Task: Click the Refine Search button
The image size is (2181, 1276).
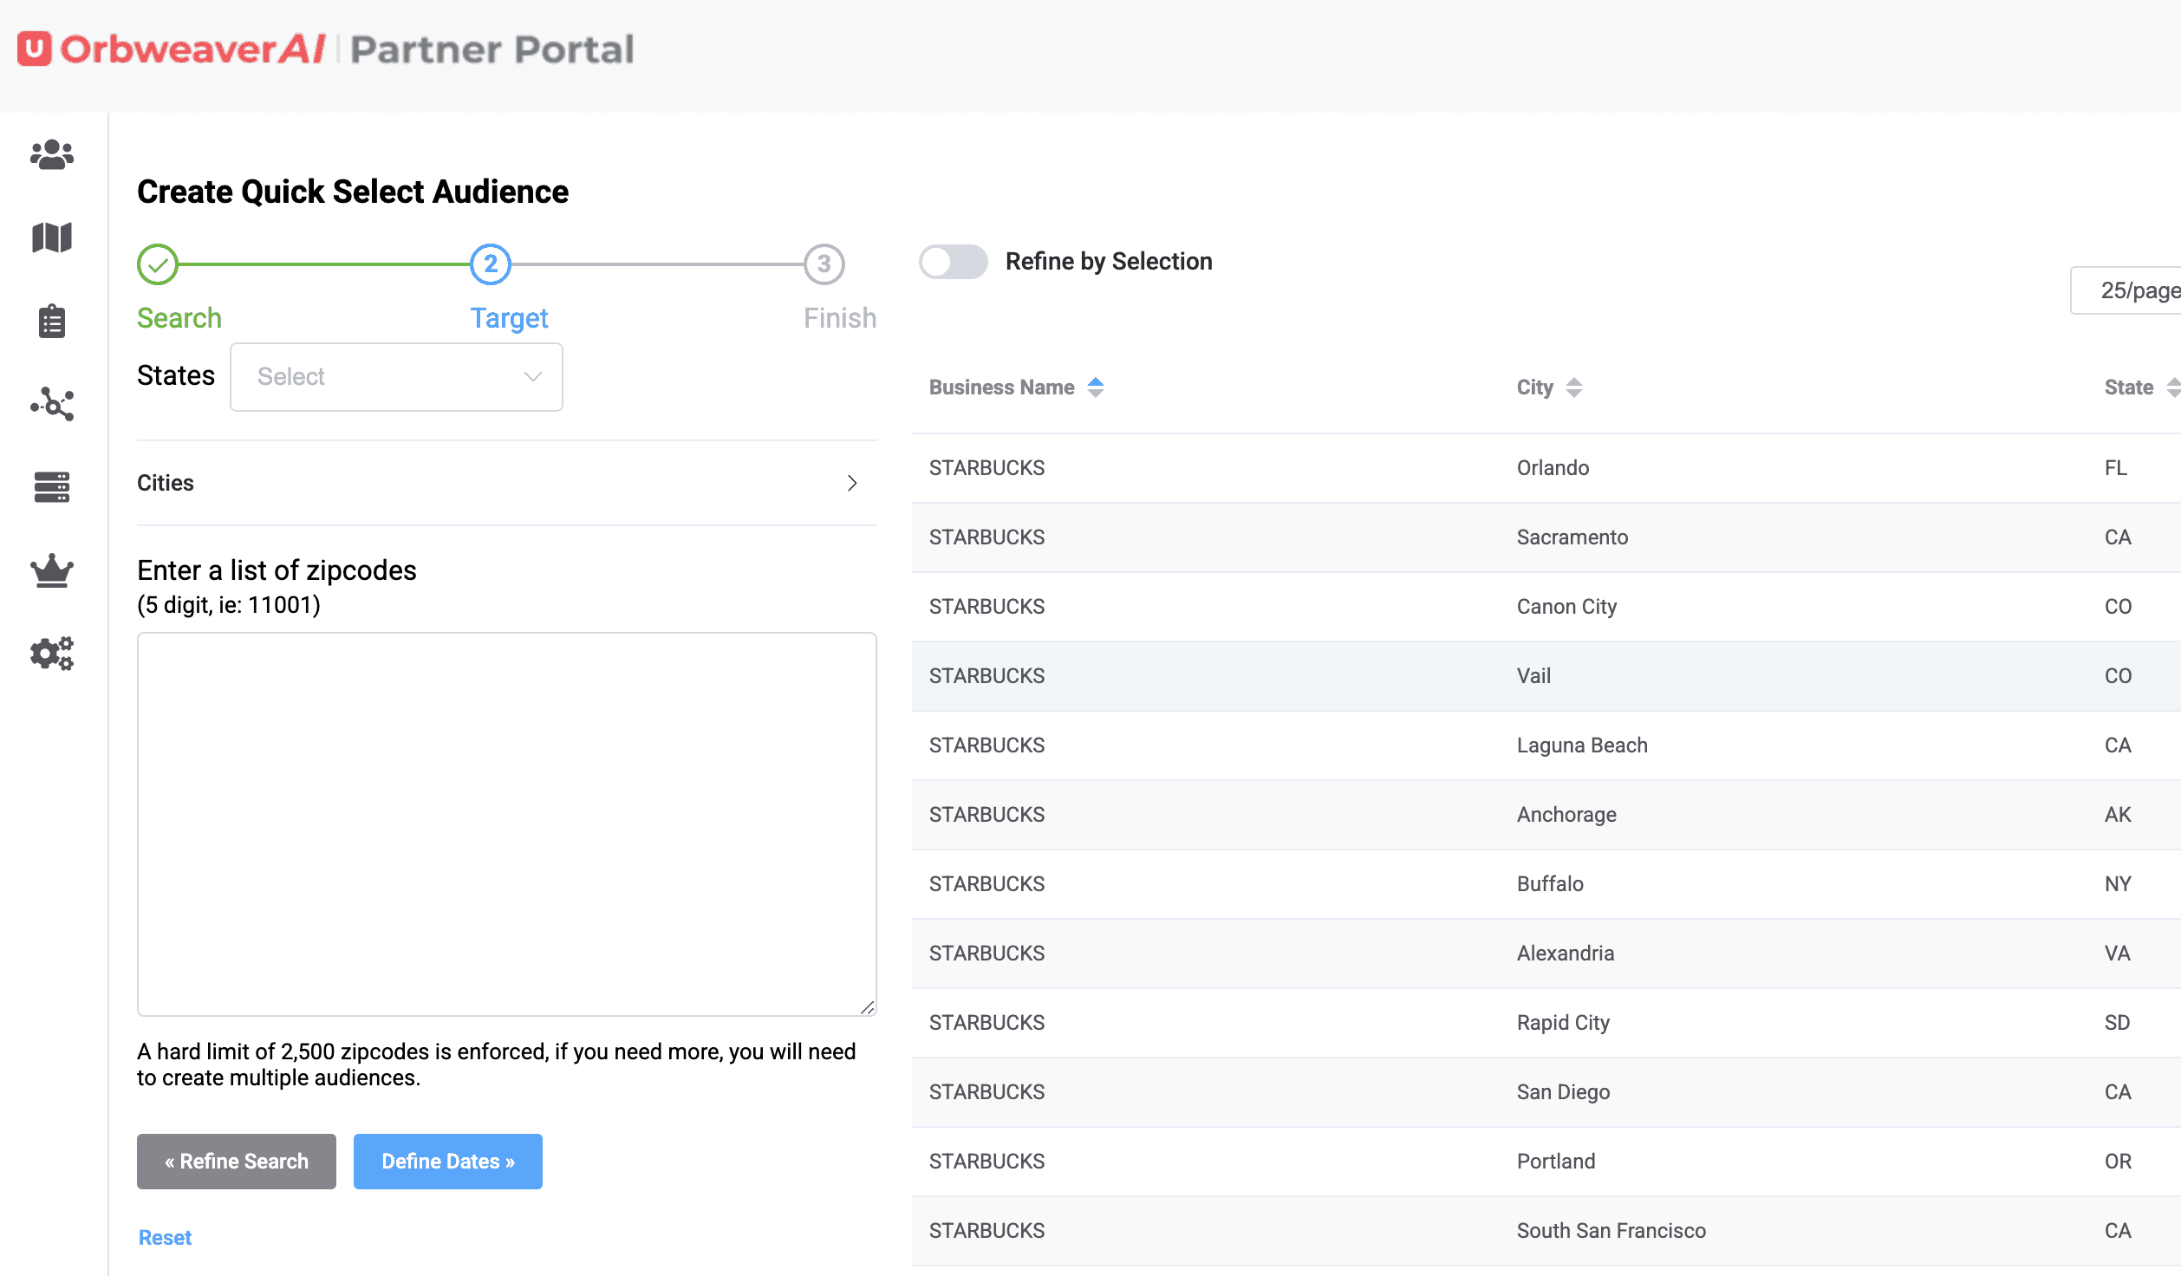Action: (x=236, y=1162)
